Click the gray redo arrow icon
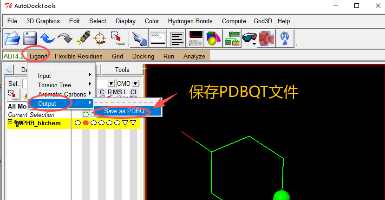The height and width of the screenshot is (200, 385). tap(65, 38)
